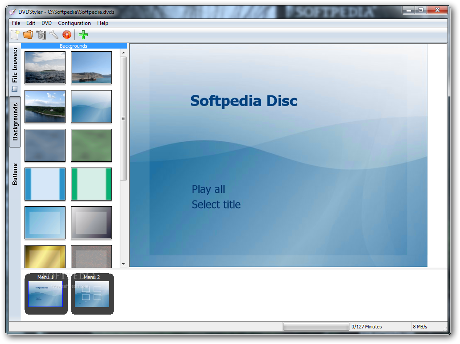Select the blue wave background thumbnail
The height and width of the screenshot is (344, 460).
click(x=91, y=106)
